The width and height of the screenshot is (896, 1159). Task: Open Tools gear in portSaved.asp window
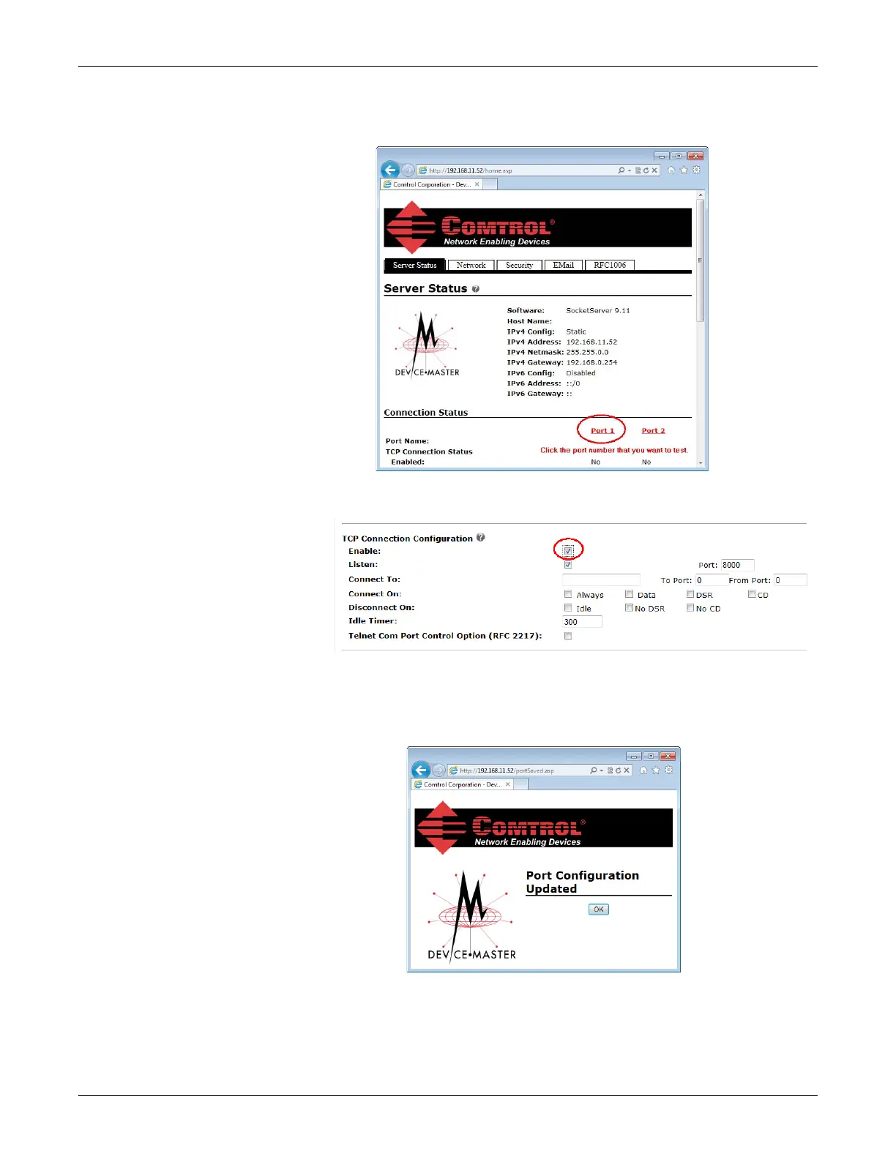coord(668,770)
